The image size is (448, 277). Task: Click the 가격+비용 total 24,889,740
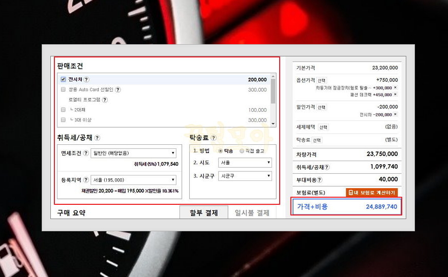point(381,207)
